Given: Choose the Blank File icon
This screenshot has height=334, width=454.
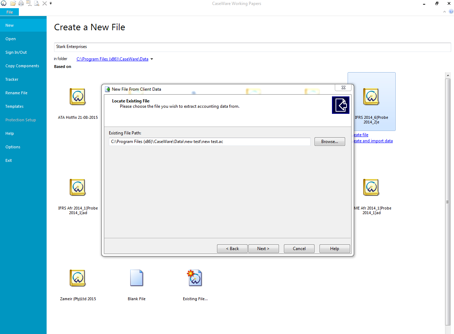Looking at the screenshot, I should pyautogui.click(x=137, y=278).
